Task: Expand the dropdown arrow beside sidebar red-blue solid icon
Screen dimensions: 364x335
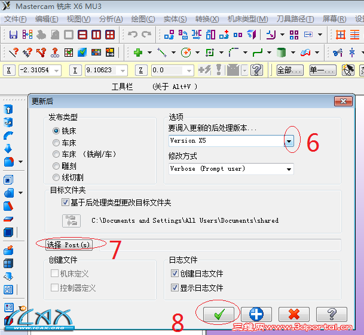Action: [21, 162]
